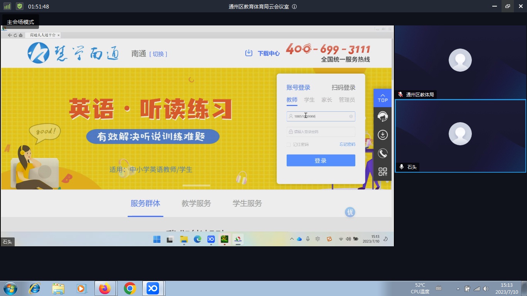Click the QR code sidebar icon
527x296 pixels.
pyautogui.click(x=382, y=172)
